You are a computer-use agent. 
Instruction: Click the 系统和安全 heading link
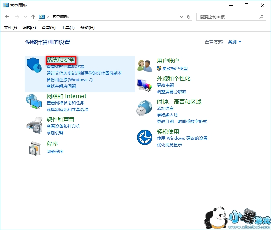(x=61, y=60)
